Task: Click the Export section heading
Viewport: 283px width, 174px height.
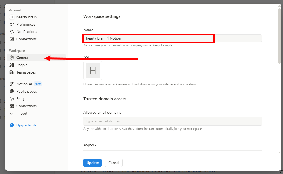Action: 90,144
